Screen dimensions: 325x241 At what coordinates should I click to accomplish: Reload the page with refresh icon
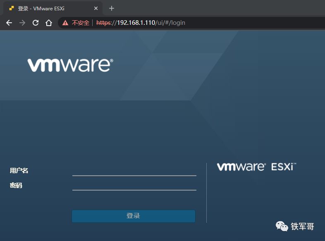[36, 23]
